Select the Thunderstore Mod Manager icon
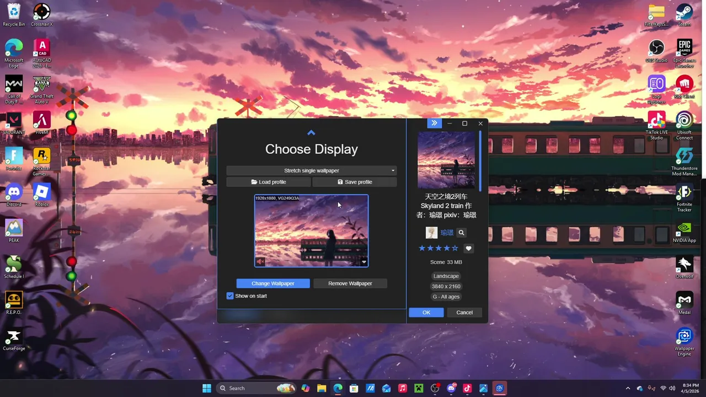706x397 pixels. (x=684, y=162)
